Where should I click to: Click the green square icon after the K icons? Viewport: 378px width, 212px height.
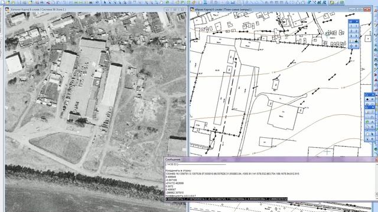pos(332,2)
